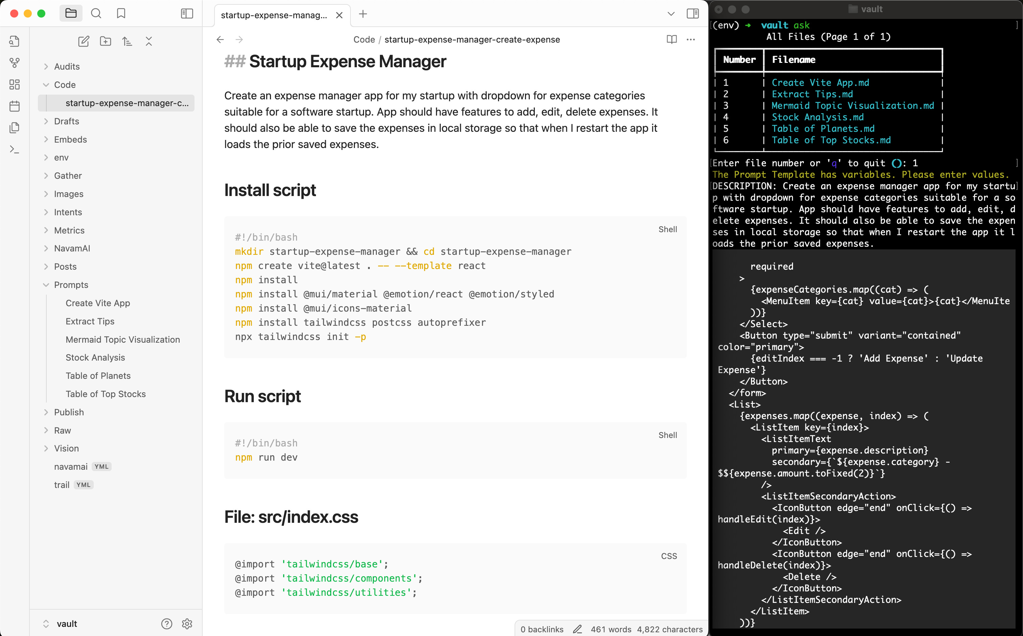Expand the Gather folder
The width and height of the screenshot is (1023, 636).
(x=68, y=175)
